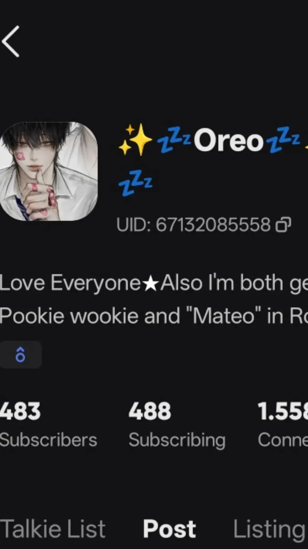
Task: Tap the number 488
Action: click(150, 411)
